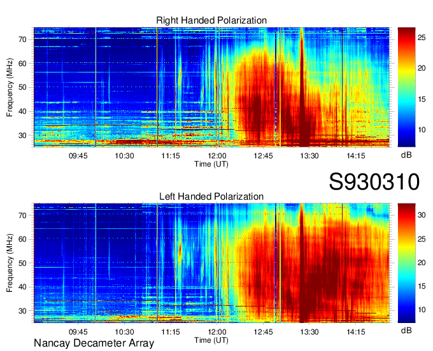Click the top plot's 14:15 time tick label
433x351 pixels.
pyautogui.click(x=356, y=156)
